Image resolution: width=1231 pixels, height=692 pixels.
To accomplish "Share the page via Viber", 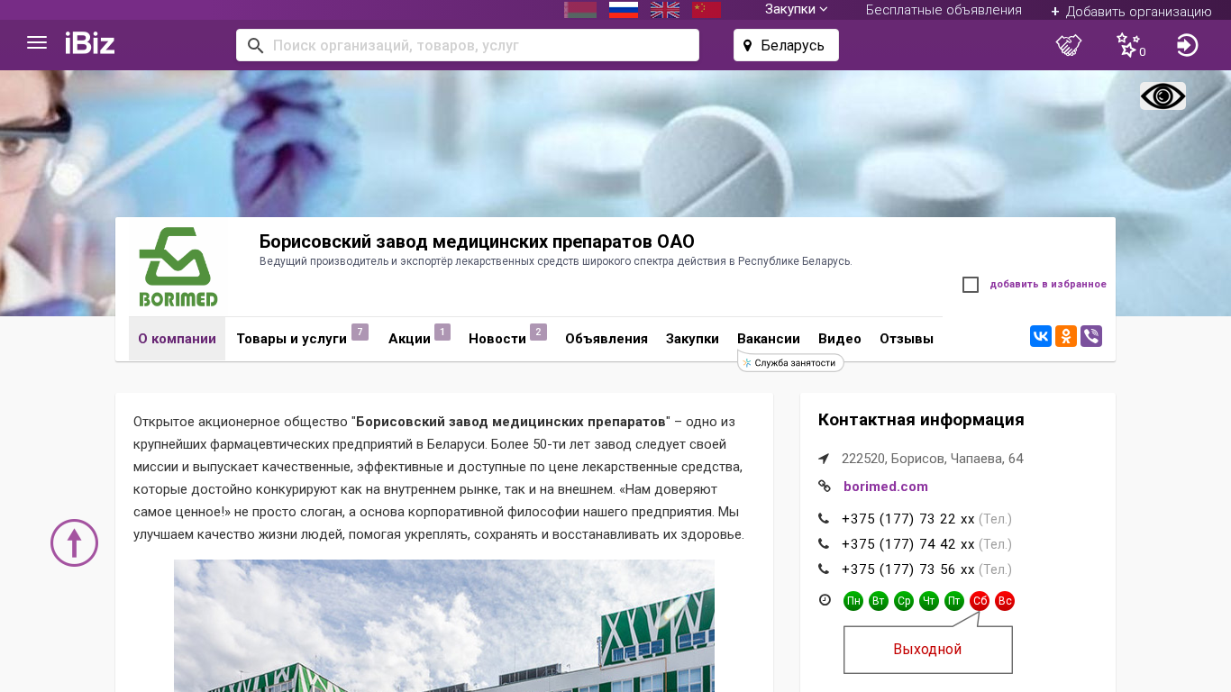I will [1091, 337].
